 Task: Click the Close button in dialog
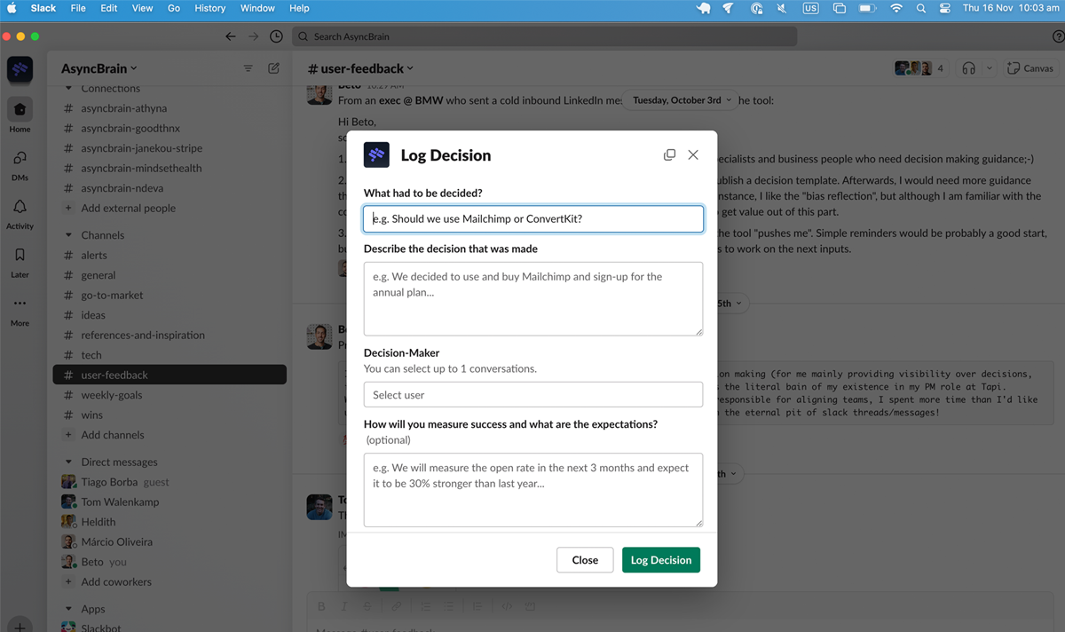click(585, 560)
